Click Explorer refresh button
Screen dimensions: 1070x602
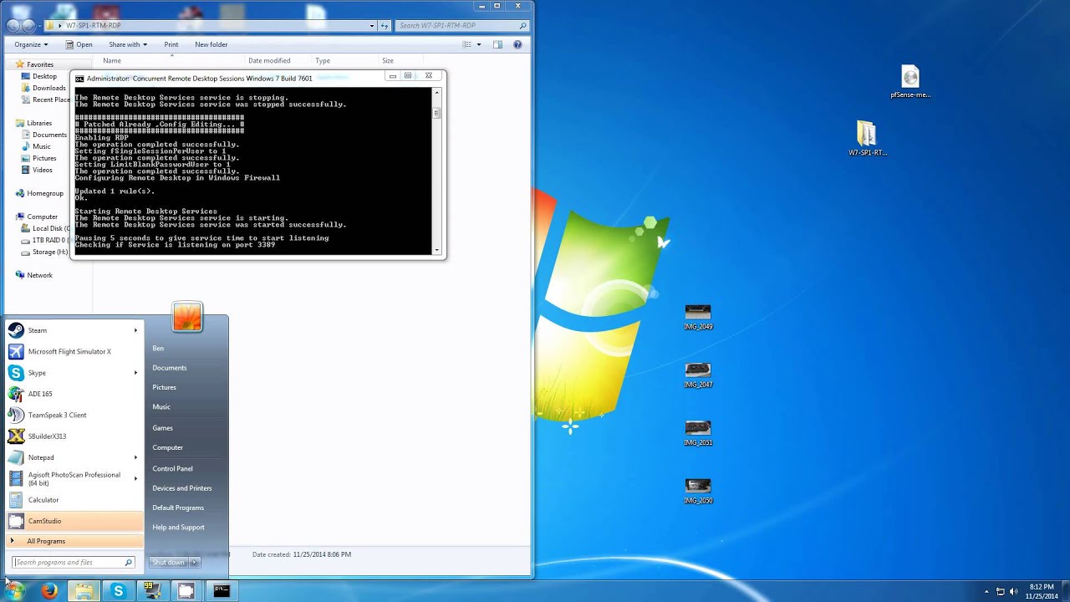pos(385,26)
